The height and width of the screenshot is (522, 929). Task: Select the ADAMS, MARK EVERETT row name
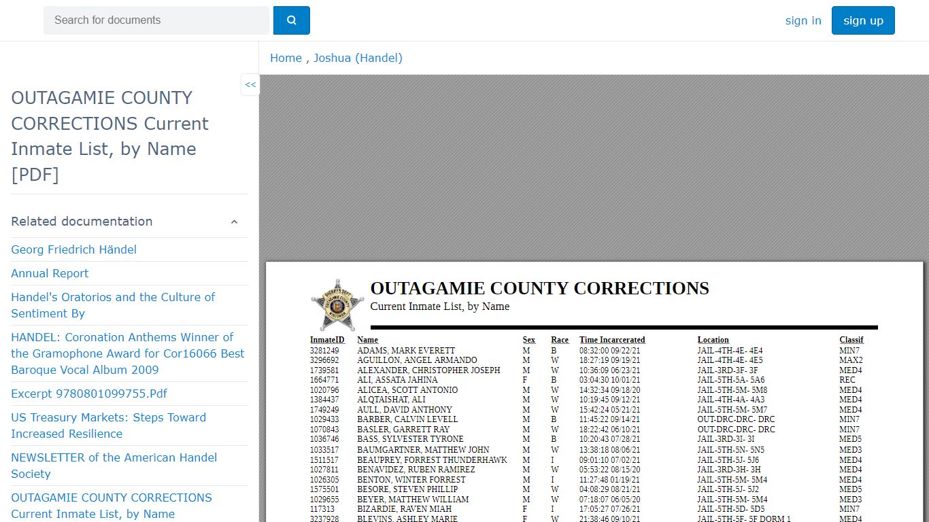click(406, 351)
